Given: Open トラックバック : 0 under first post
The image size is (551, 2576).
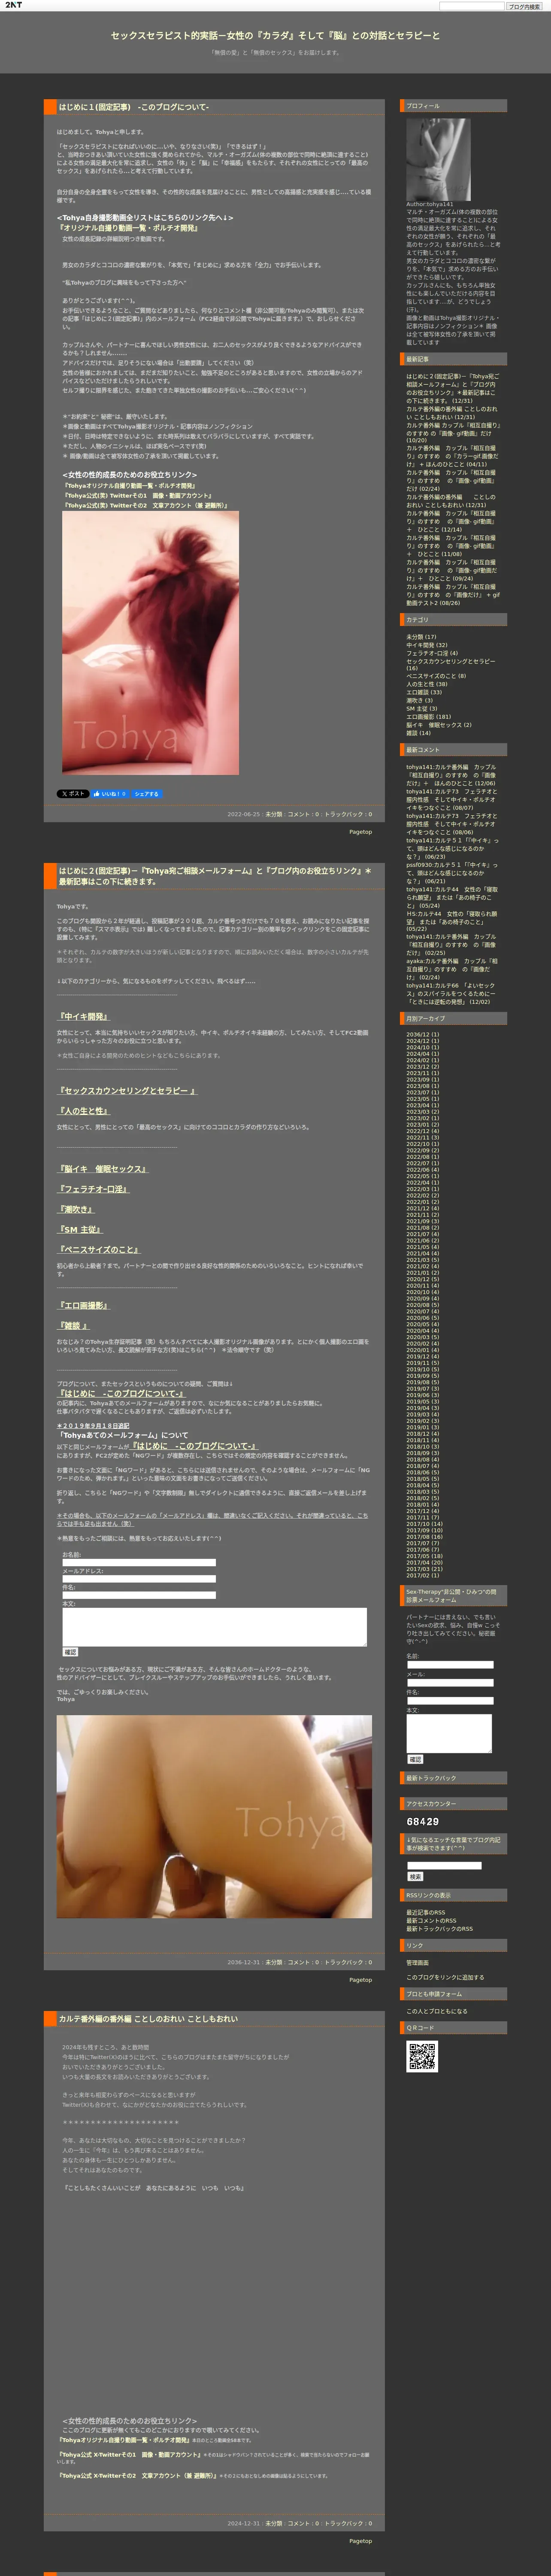Looking at the screenshot, I should 348,814.
